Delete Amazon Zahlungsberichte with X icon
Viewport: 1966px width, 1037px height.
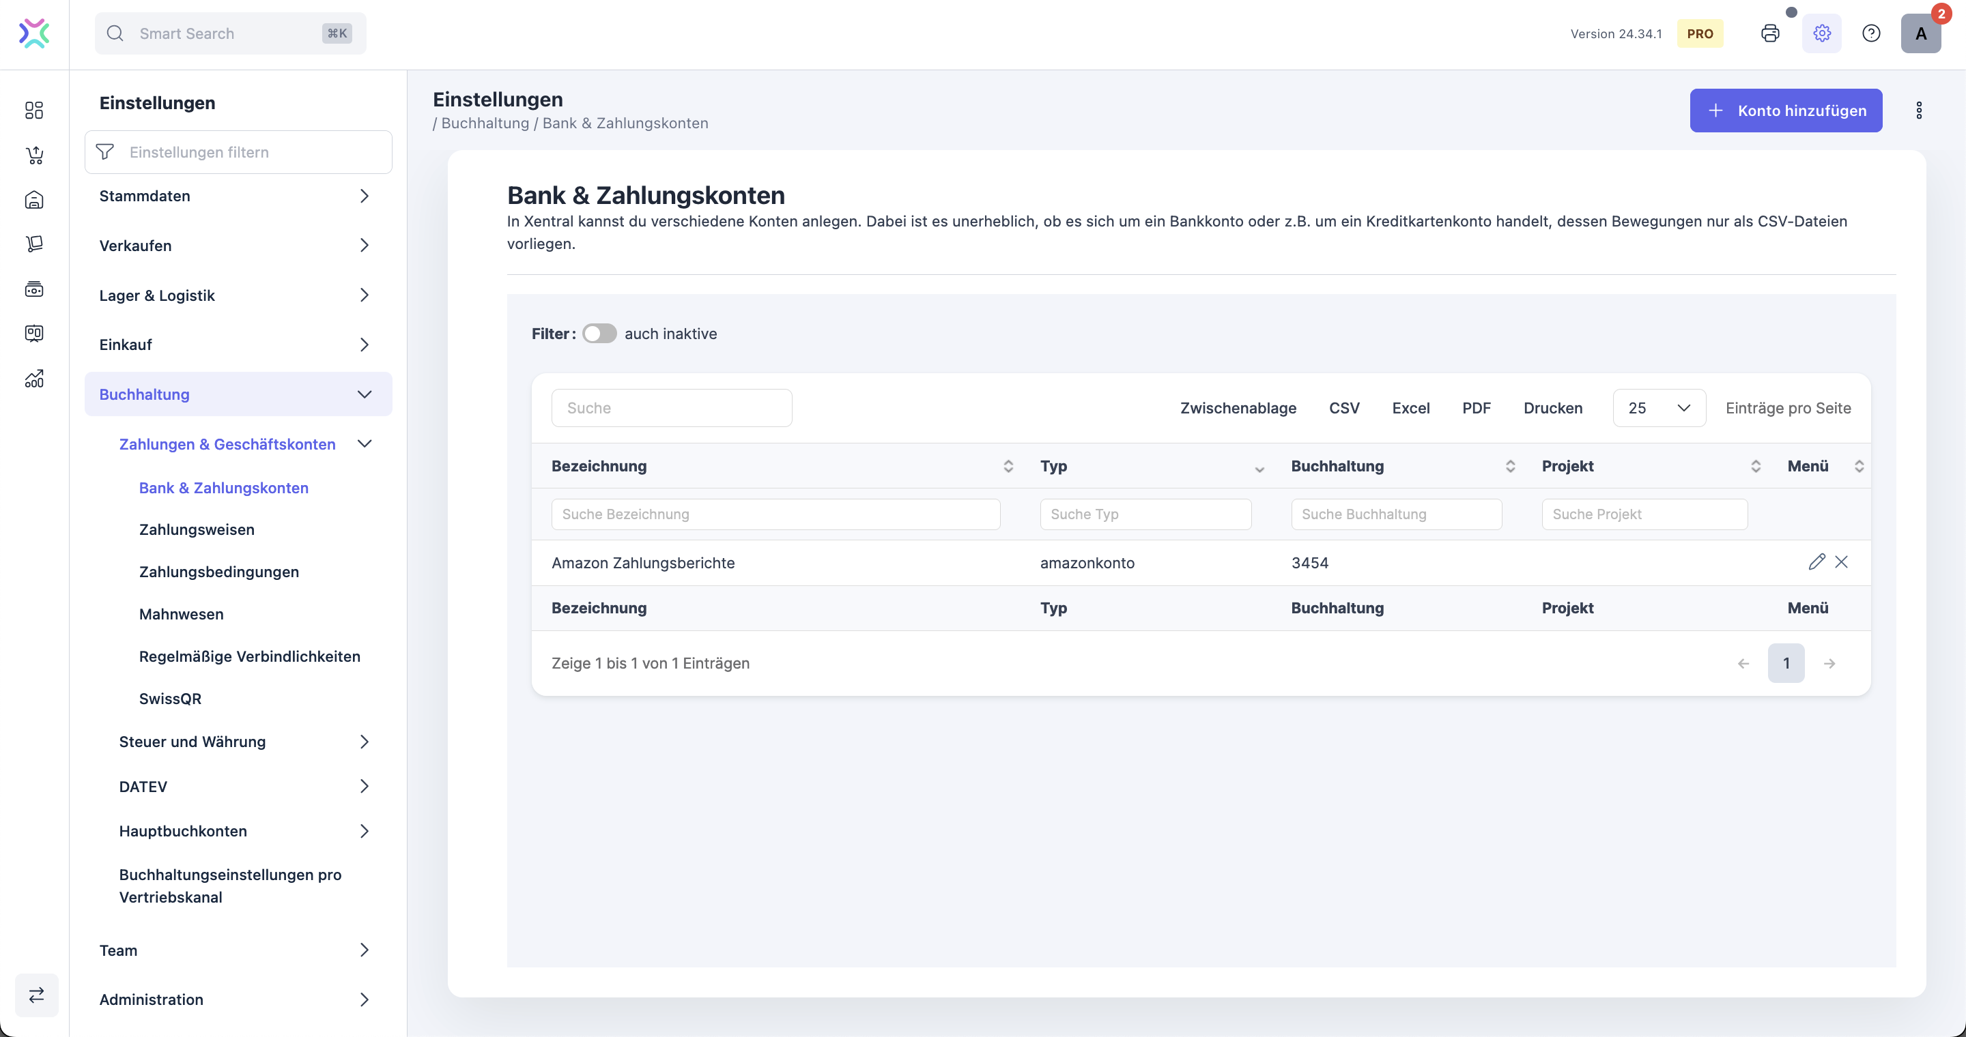[1842, 562]
